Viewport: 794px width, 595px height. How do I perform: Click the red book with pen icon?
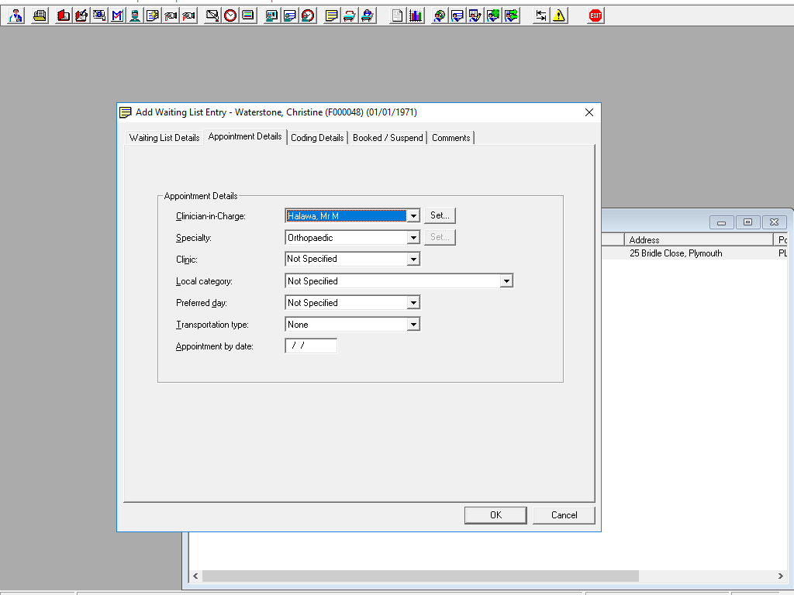(81, 15)
